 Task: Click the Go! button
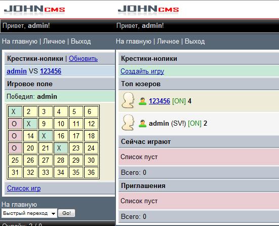[66, 213]
